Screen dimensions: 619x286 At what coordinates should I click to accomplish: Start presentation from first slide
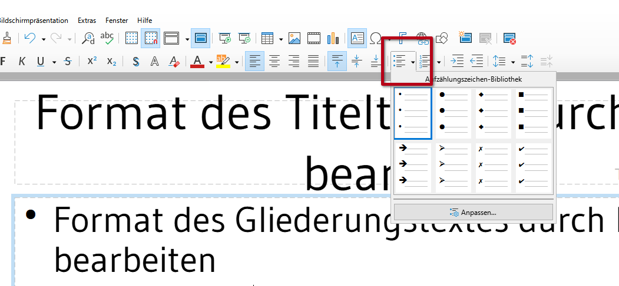point(226,38)
